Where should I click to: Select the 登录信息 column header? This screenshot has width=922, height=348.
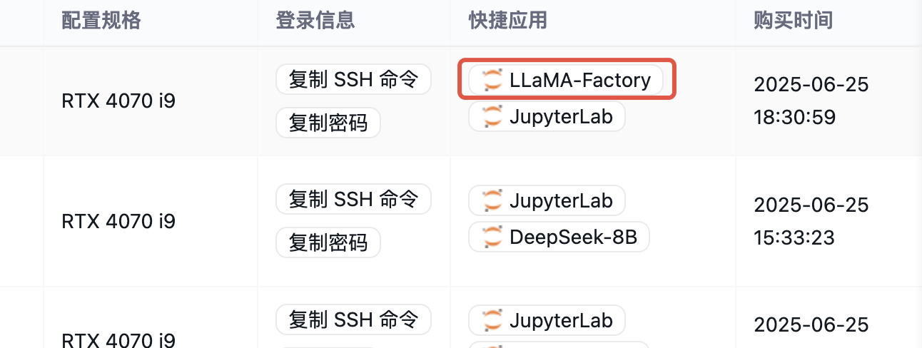[315, 20]
